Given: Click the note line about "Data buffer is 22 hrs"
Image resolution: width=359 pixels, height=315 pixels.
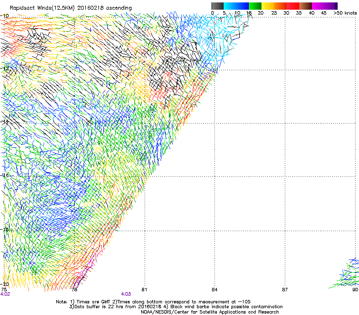Looking at the screenshot, I should [x=176, y=307].
